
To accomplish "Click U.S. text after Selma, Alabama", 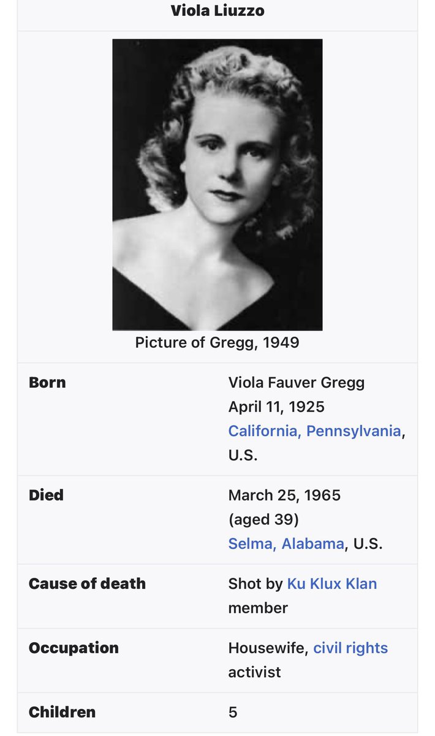I will pos(366,543).
